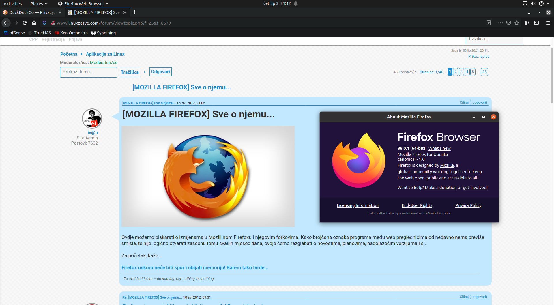
Task: Open the Aplikacije za Linux breadcrumb
Action: pos(105,54)
